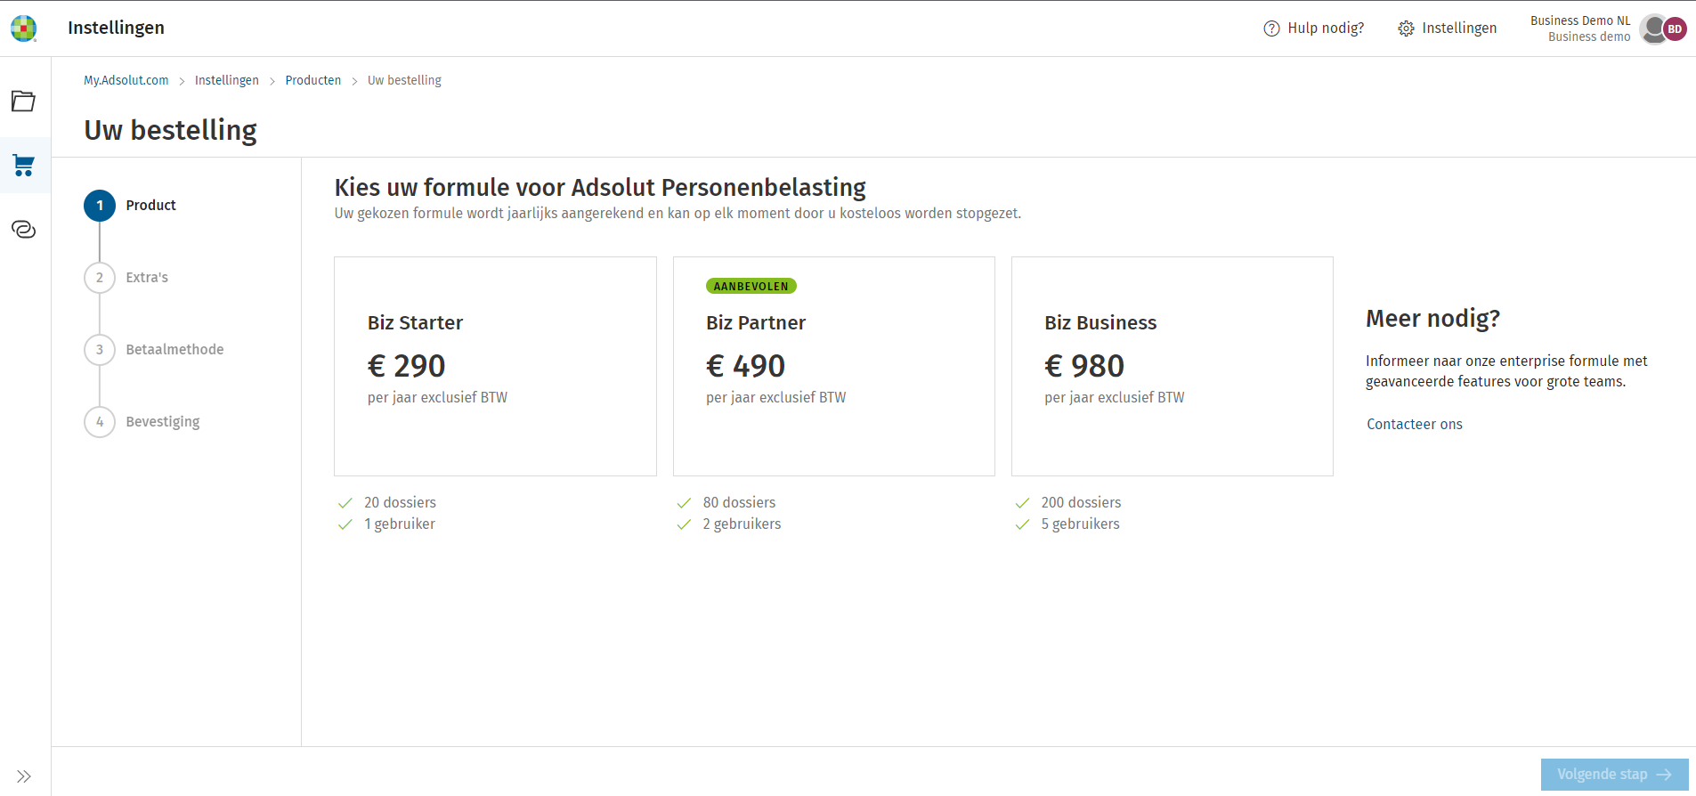Navigate to My.Adsolut.com breadcrumb
The width and height of the screenshot is (1696, 796).
pos(126,80)
